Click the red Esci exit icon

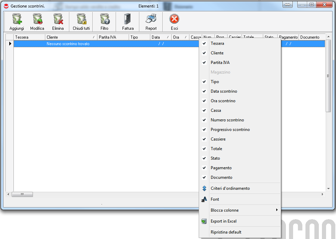tap(174, 19)
